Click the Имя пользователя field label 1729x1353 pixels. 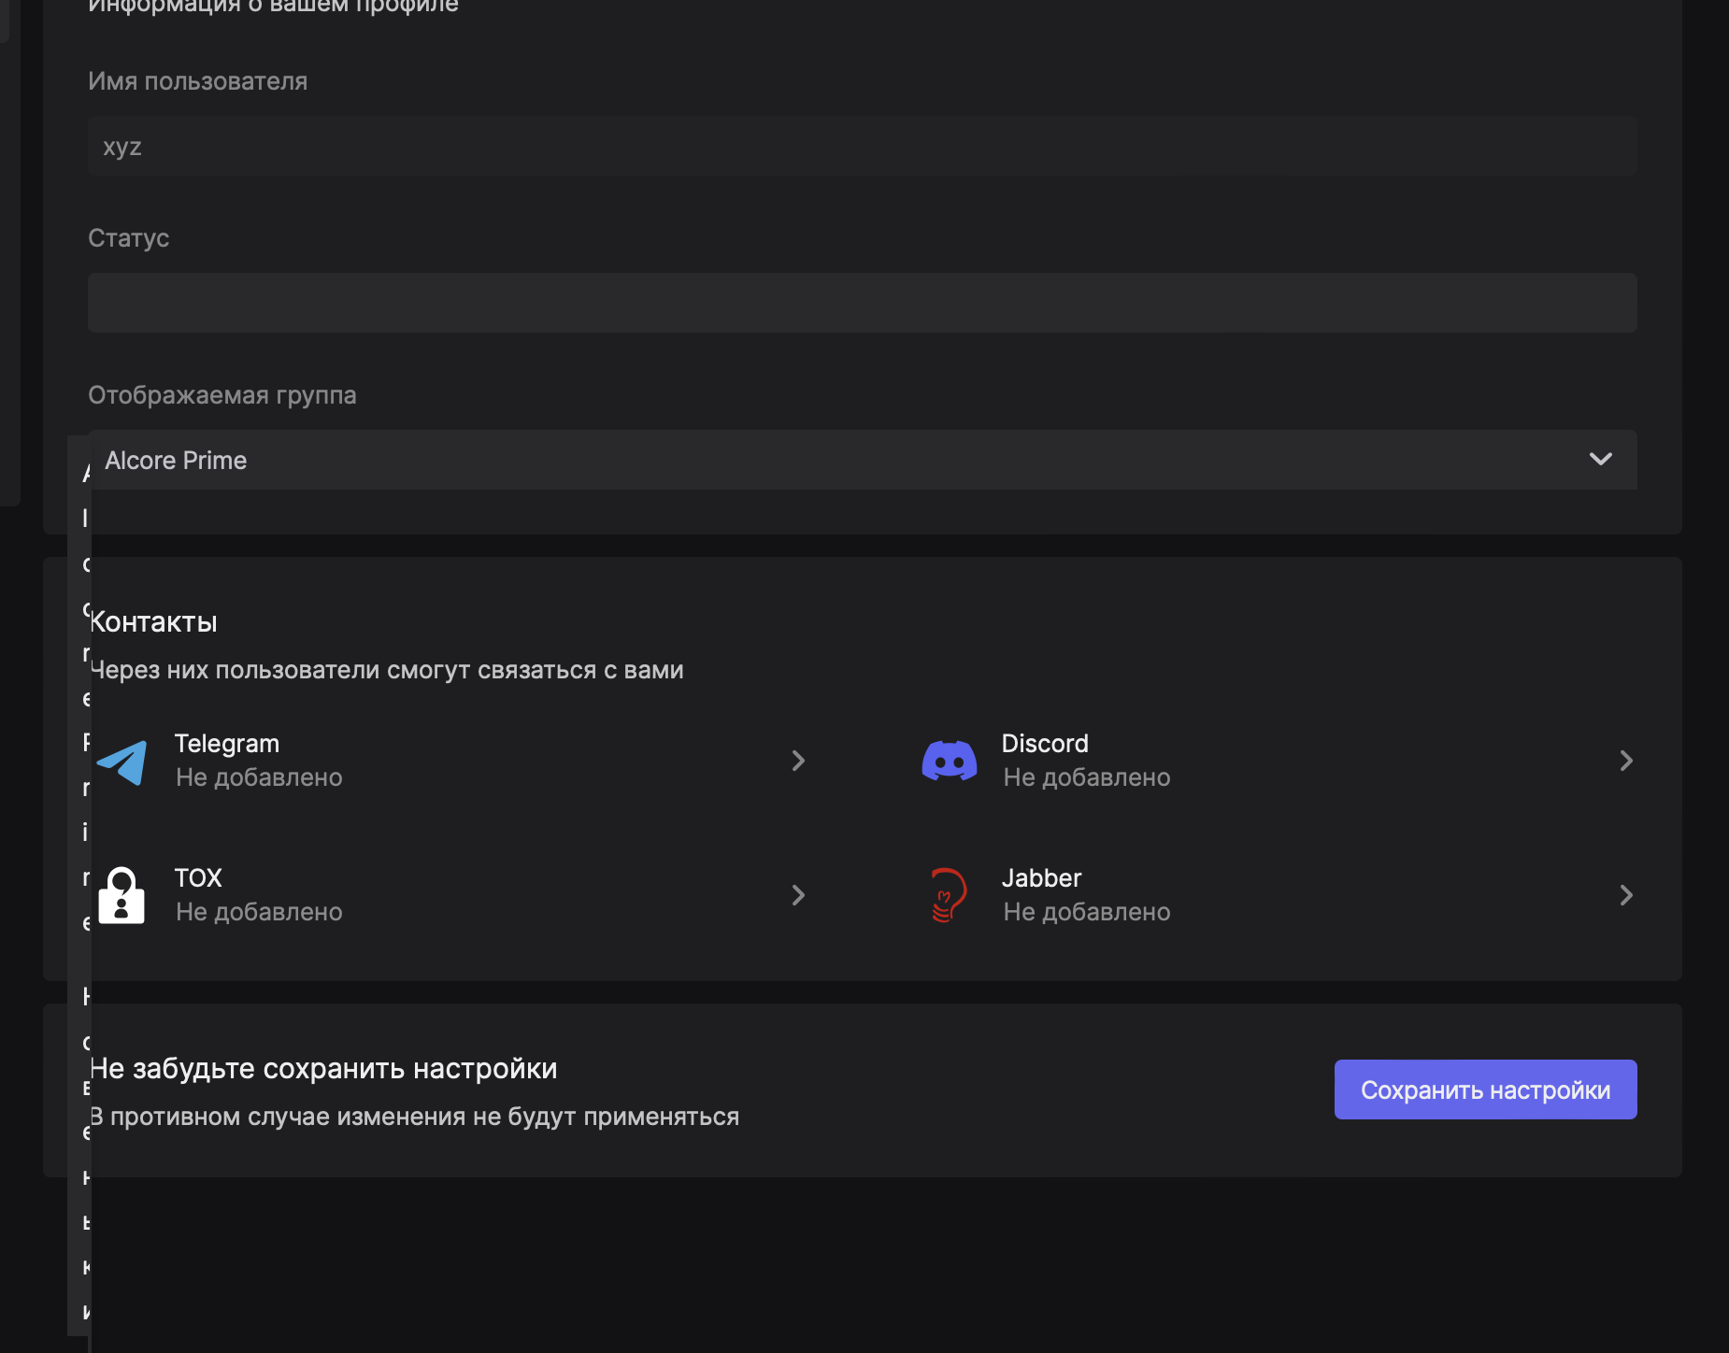coord(197,81)
